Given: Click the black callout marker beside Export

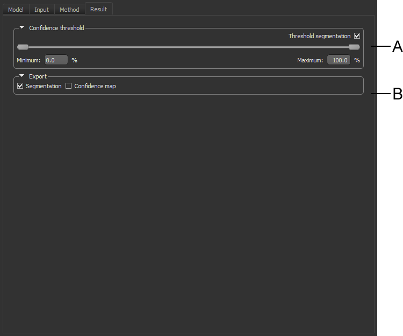Looking at the screenshot, I should tap(398, 94).
